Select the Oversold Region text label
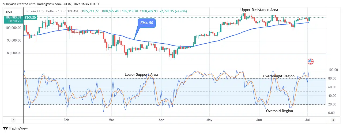This screenshot has width=343, height=133. (x=279, y=111)
